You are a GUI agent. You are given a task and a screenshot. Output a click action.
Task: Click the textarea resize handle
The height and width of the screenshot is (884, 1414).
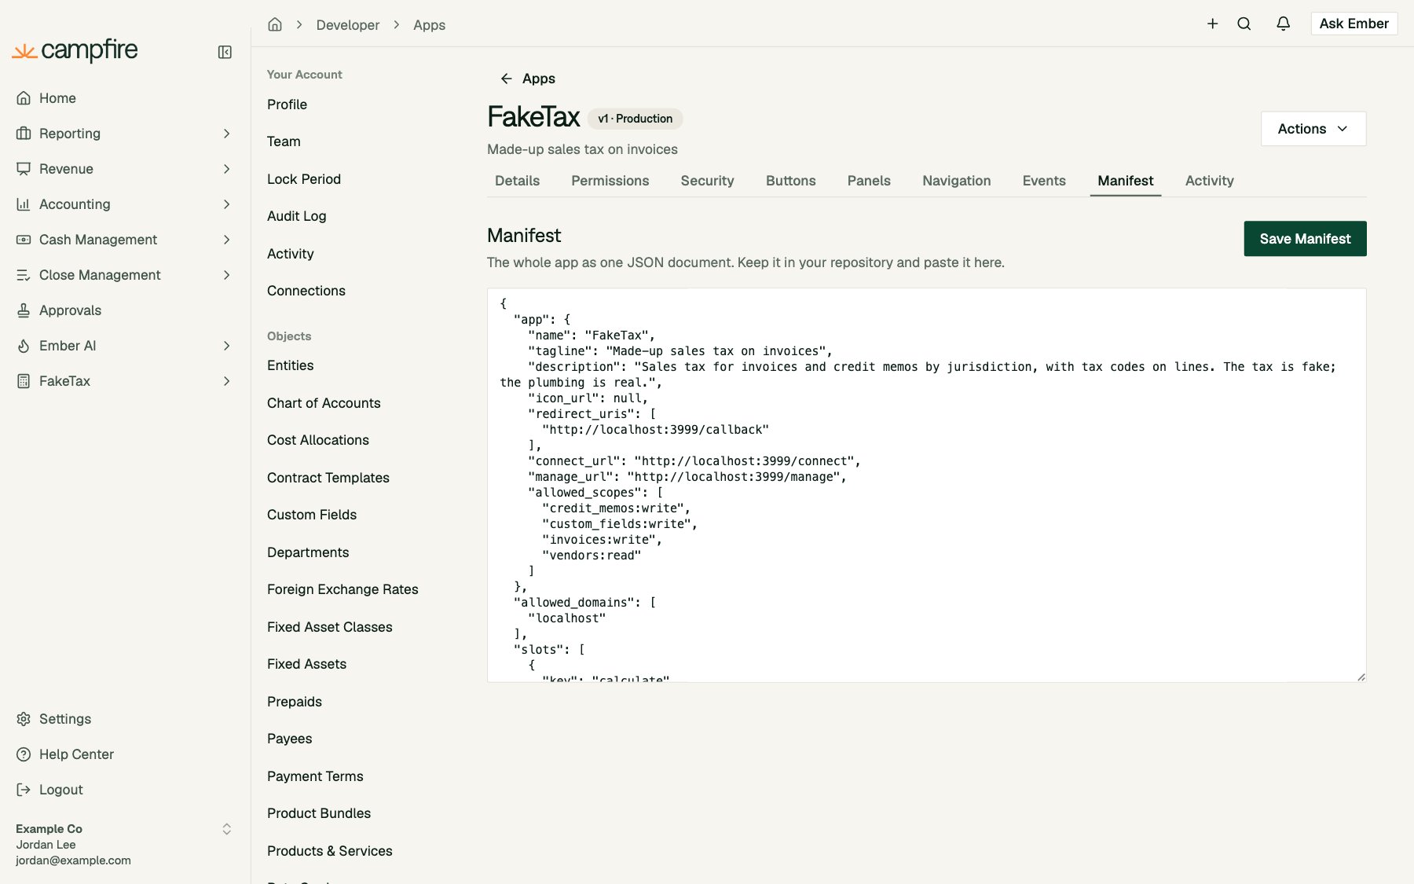(x=1361, y=677)
